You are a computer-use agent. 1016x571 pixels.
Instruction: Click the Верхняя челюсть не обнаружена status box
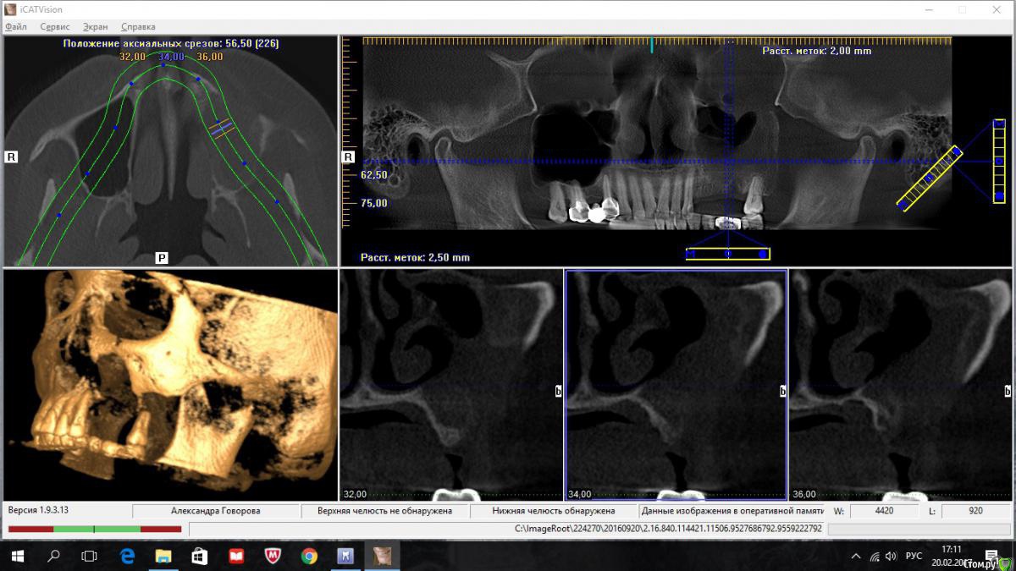point(384,511)
